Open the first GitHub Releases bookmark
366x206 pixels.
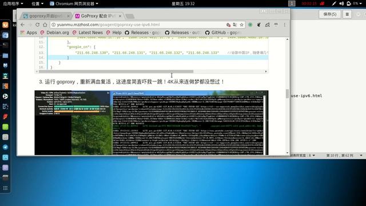[142, 33]
